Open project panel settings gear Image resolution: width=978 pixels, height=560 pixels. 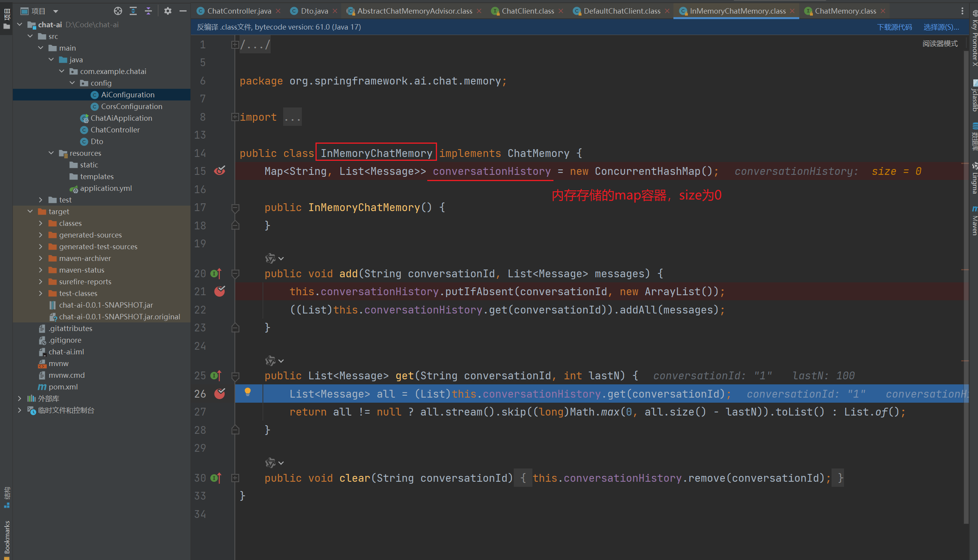168,11
